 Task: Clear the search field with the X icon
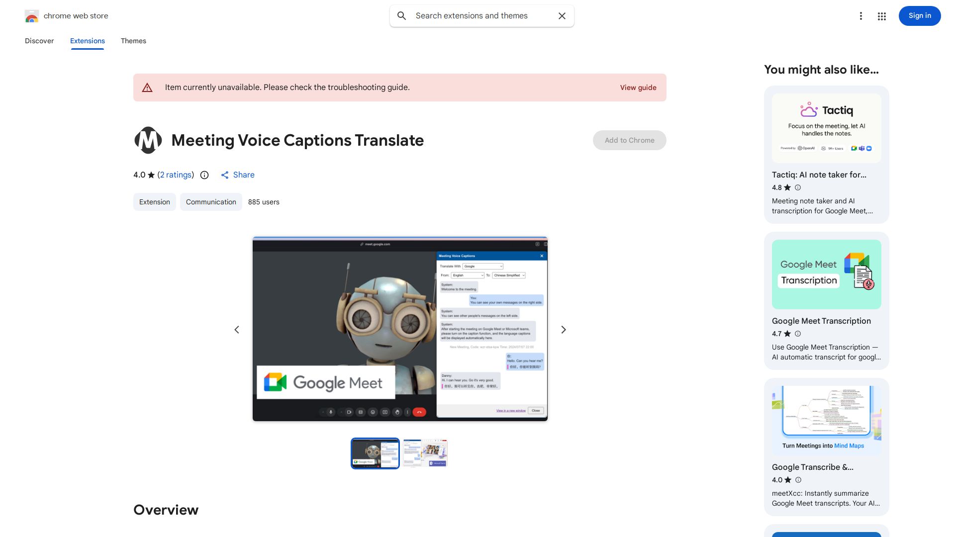click(x=562, y=16)
